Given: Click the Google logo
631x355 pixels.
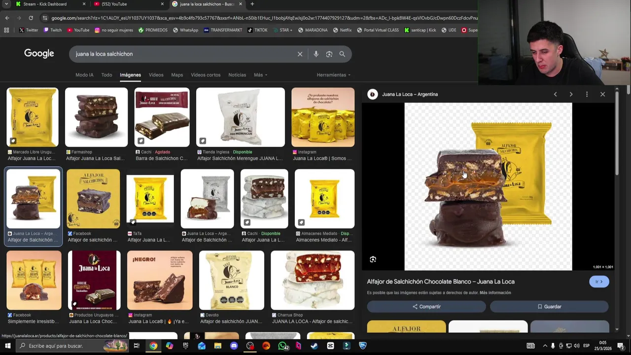Looking at the screenshot, I should coord(39,54).
